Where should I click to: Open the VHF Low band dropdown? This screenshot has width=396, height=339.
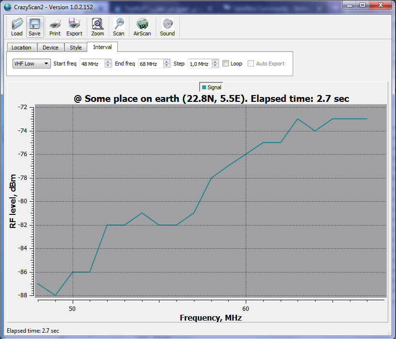(x=32, y=64)
